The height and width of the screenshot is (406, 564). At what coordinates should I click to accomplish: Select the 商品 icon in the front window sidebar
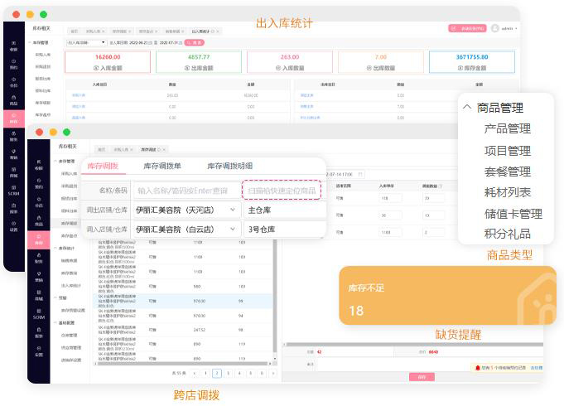[38, 222]
